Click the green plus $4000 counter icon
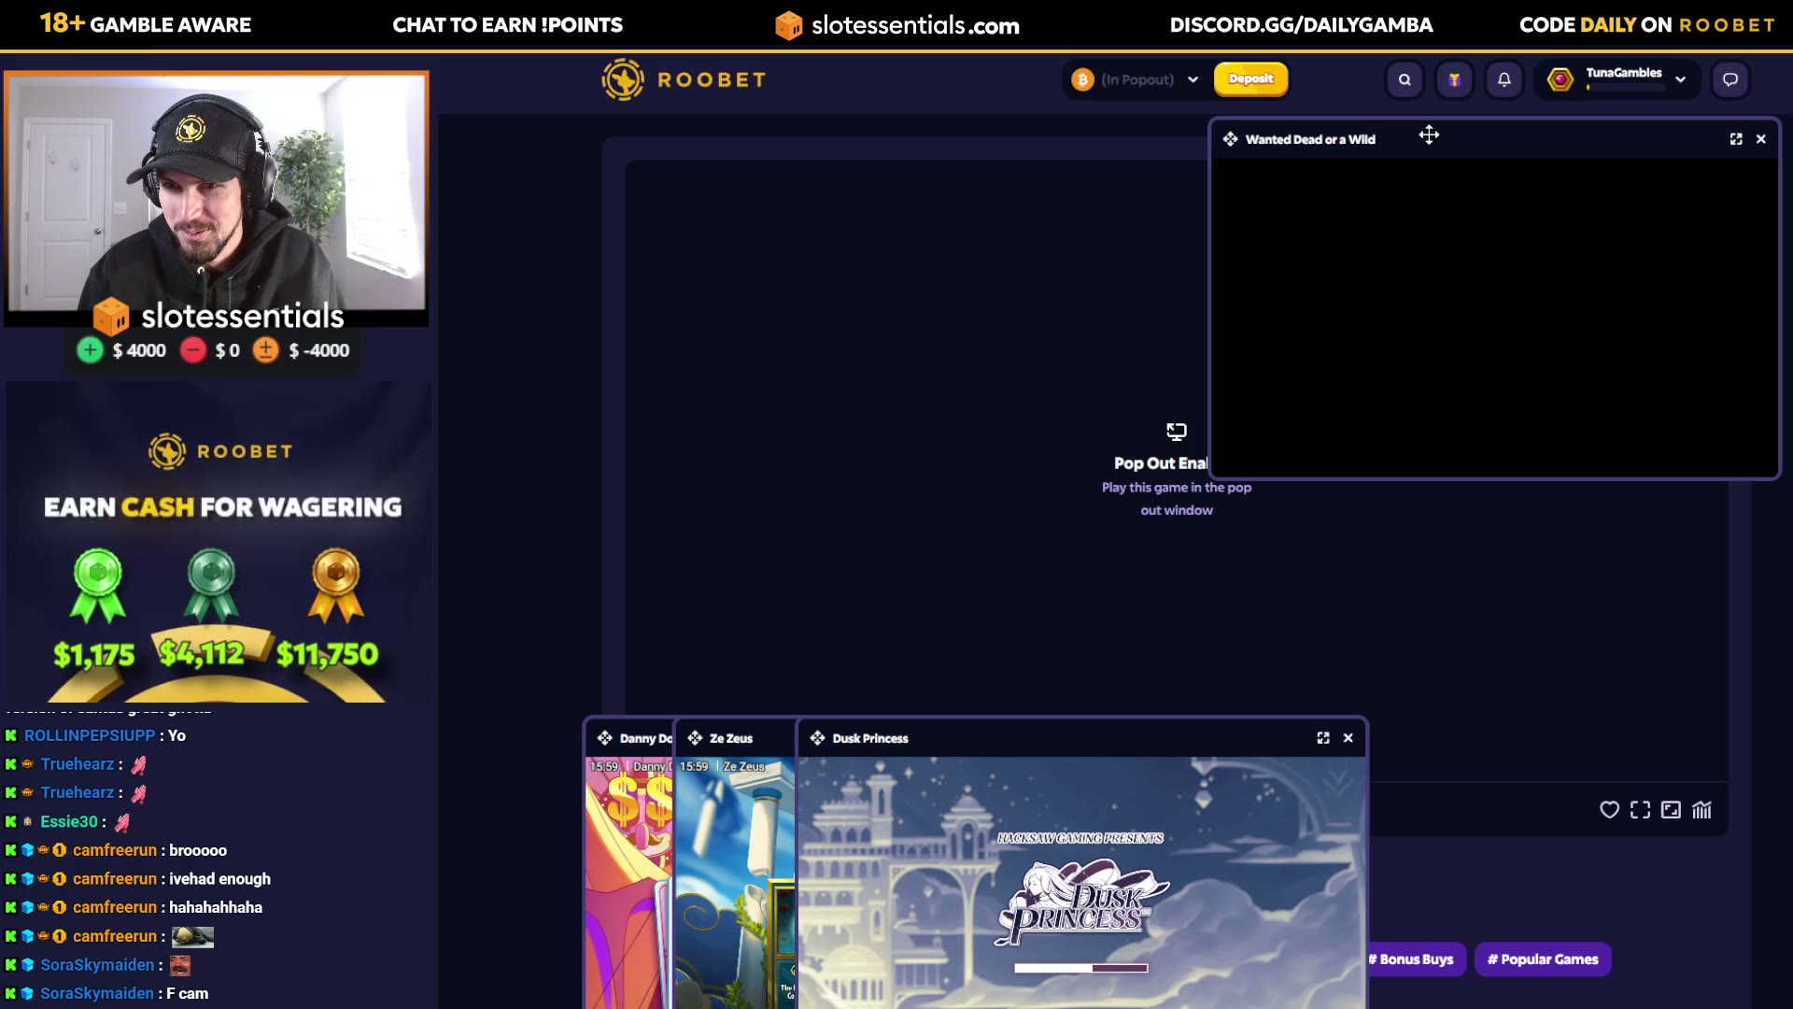Image resolution: width=1793 pixels, height=1009 pixels. pyautogui.click(x=90, y=350)
